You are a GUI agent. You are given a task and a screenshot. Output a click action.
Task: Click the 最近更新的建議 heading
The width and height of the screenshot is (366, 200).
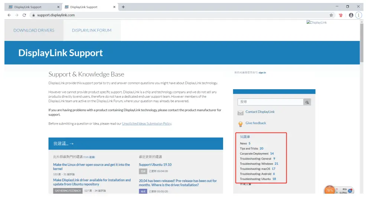[x=150, y=157]
